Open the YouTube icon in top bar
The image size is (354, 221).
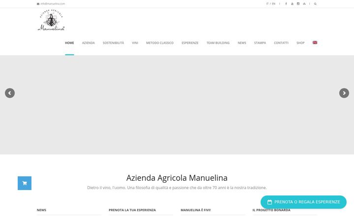(292, 4)
